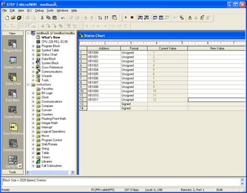
Task: Open the Windows menu
Action: 62,10
